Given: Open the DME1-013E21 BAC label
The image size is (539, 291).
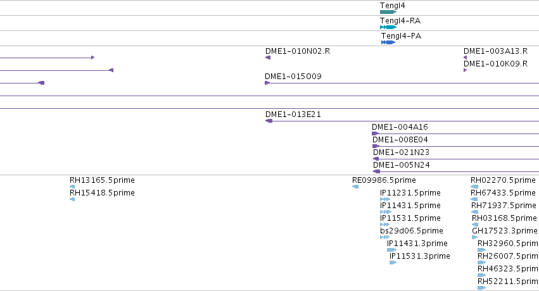Looking at the screenshot, I should 293,115.
